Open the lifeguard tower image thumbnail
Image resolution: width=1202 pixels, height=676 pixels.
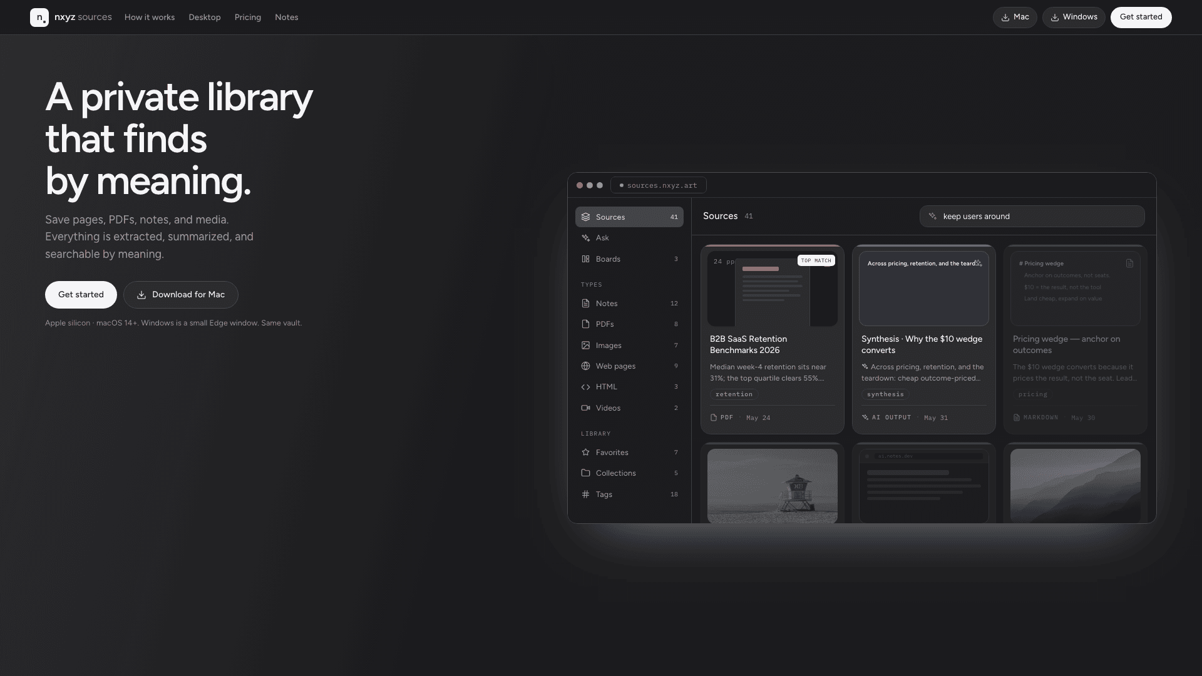click(773, 486)
